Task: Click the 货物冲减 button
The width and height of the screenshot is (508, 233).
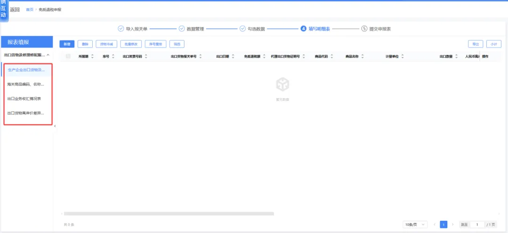Action: click(107, 44)
